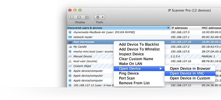Screen dimensions: 221x100
Task: Click the Custom Objet arrows icon
Action: click(70, 66)
